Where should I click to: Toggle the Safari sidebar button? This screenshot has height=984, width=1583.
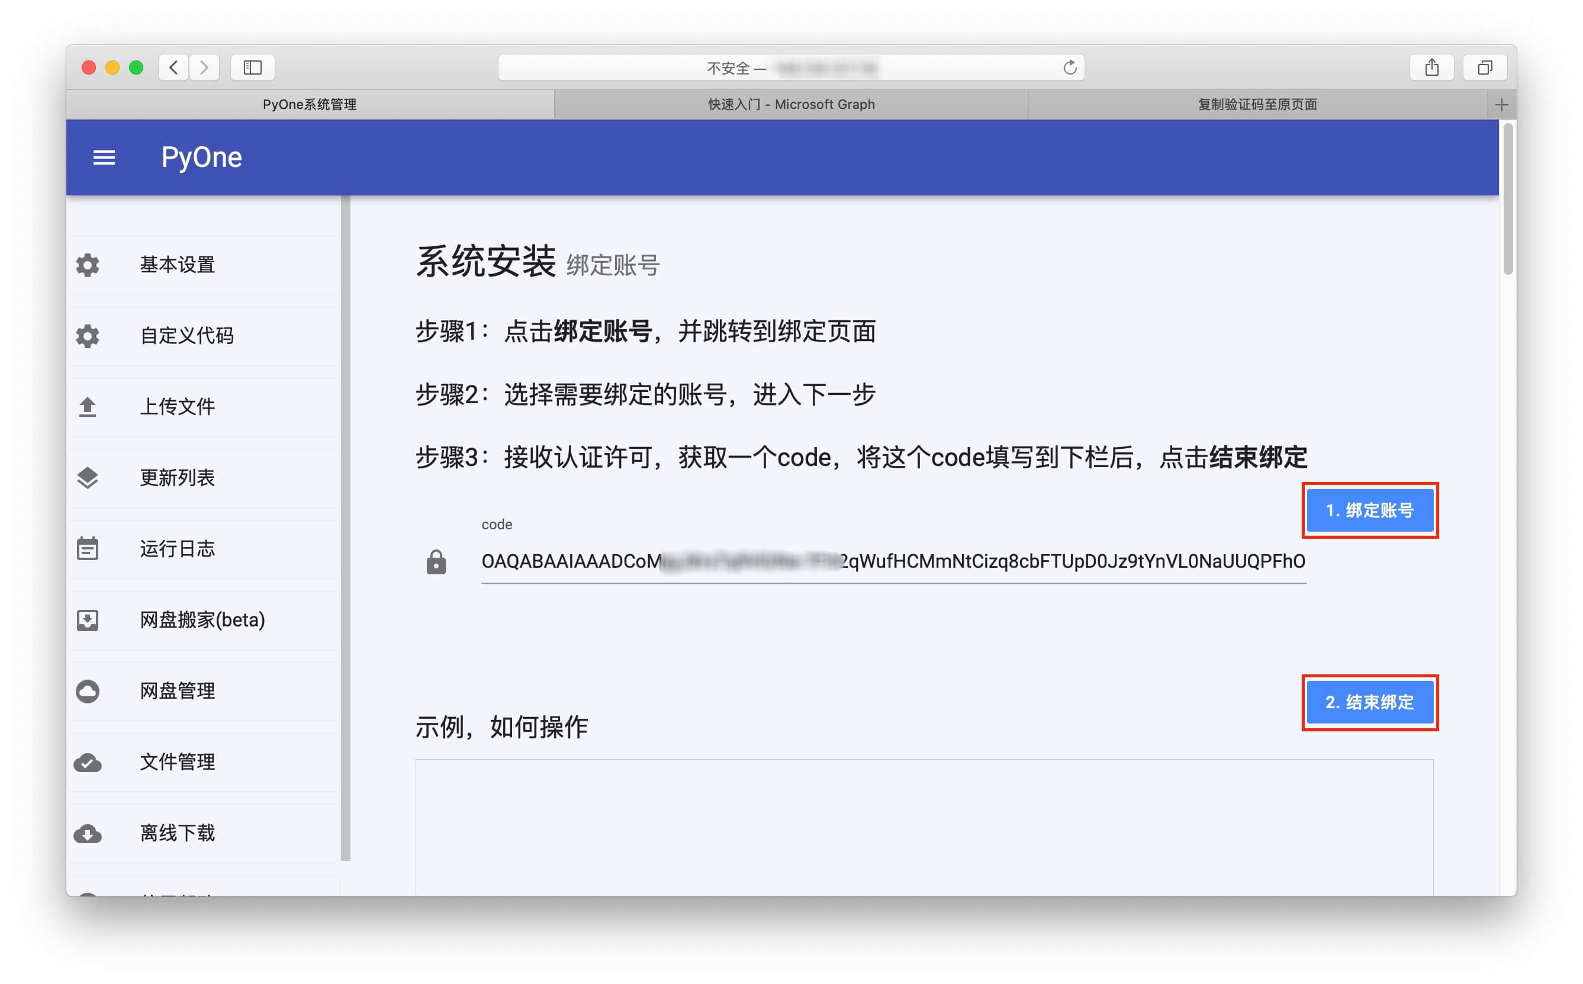[252, 67]
